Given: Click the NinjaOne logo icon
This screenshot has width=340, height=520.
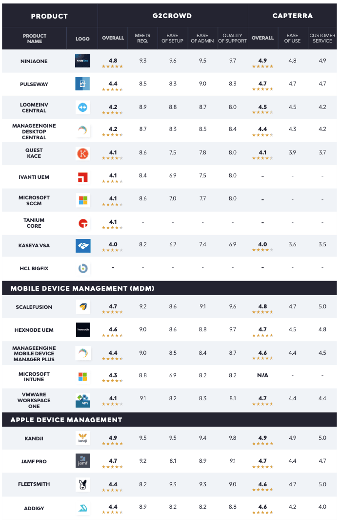Looking at the screenshot, I should pos(82,61).
